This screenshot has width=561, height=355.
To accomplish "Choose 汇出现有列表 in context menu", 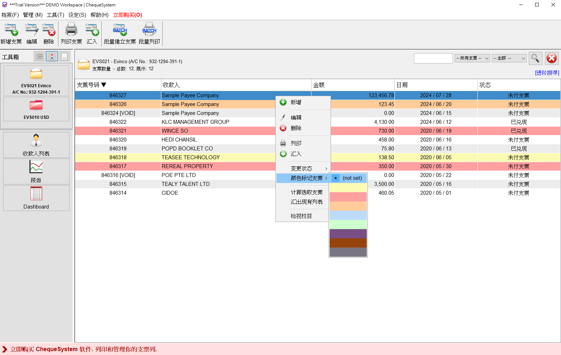I will pyautogui.click(x=303, y=202).
